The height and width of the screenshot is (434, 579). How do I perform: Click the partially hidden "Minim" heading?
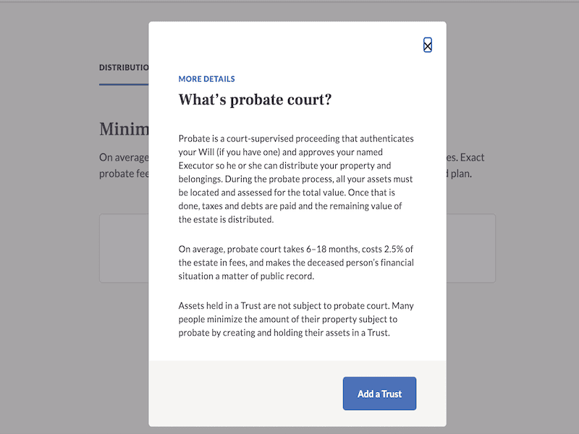(x=124, y=129)
